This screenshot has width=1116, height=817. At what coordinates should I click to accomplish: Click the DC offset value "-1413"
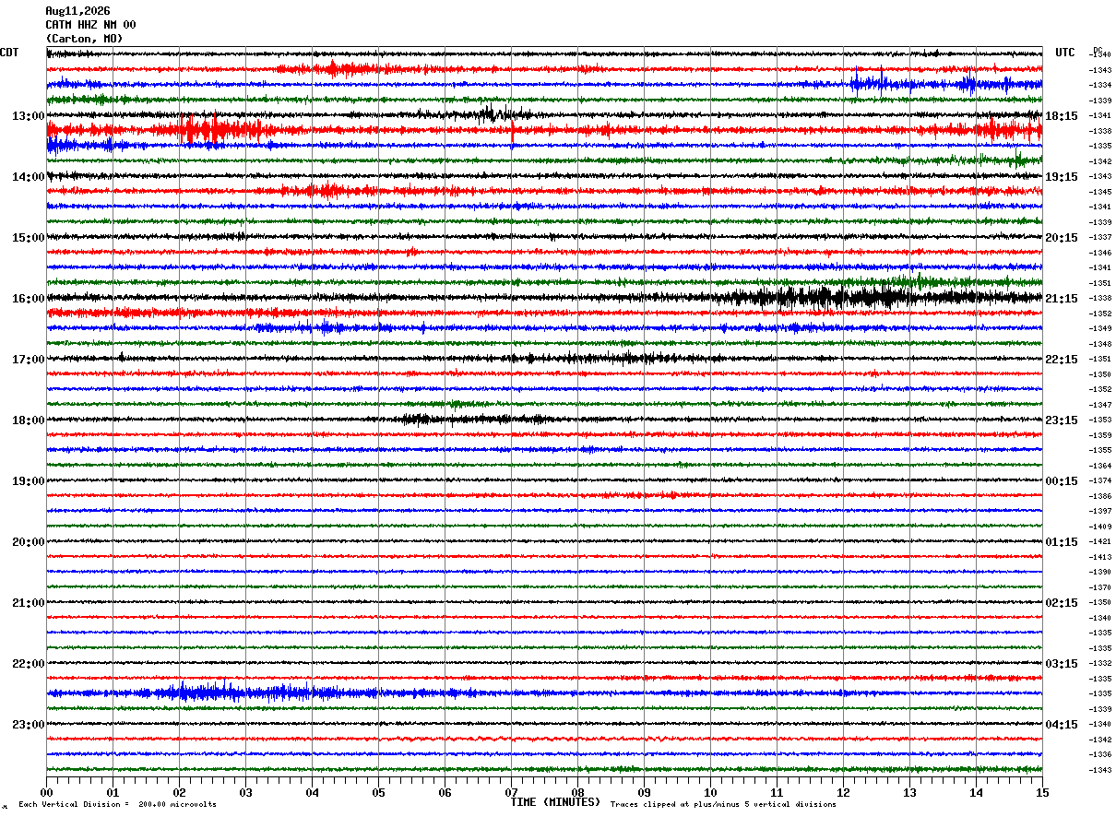click(1100, 557)
